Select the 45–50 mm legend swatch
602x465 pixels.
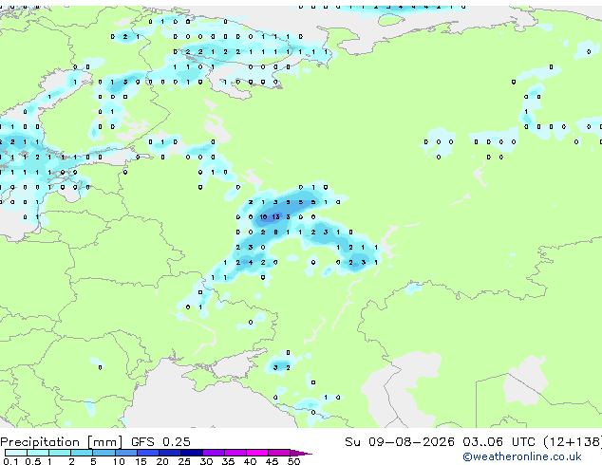tap(279, 453)
